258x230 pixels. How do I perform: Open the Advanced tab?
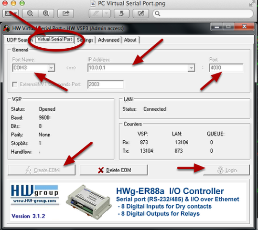click(108, 40)
